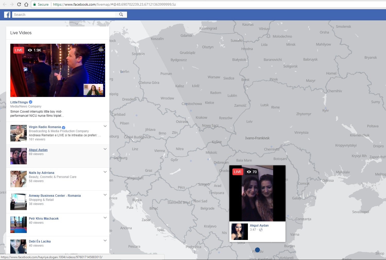
Task: Open the Virgin Radio Romania link
Action: coord(45,127)
